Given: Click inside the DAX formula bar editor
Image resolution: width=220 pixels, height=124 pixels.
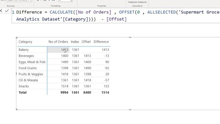Looking at the screenshot, I should tap(116, 15).
